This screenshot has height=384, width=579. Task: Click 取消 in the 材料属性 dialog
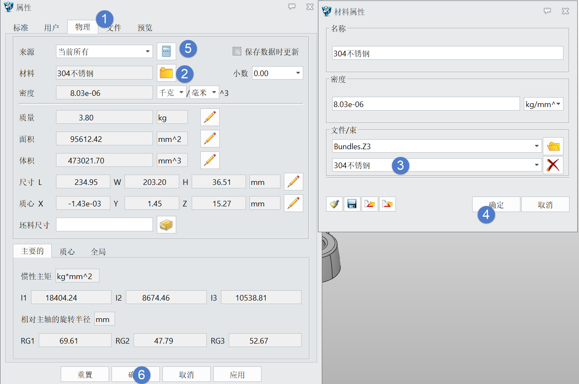[545, 204]
